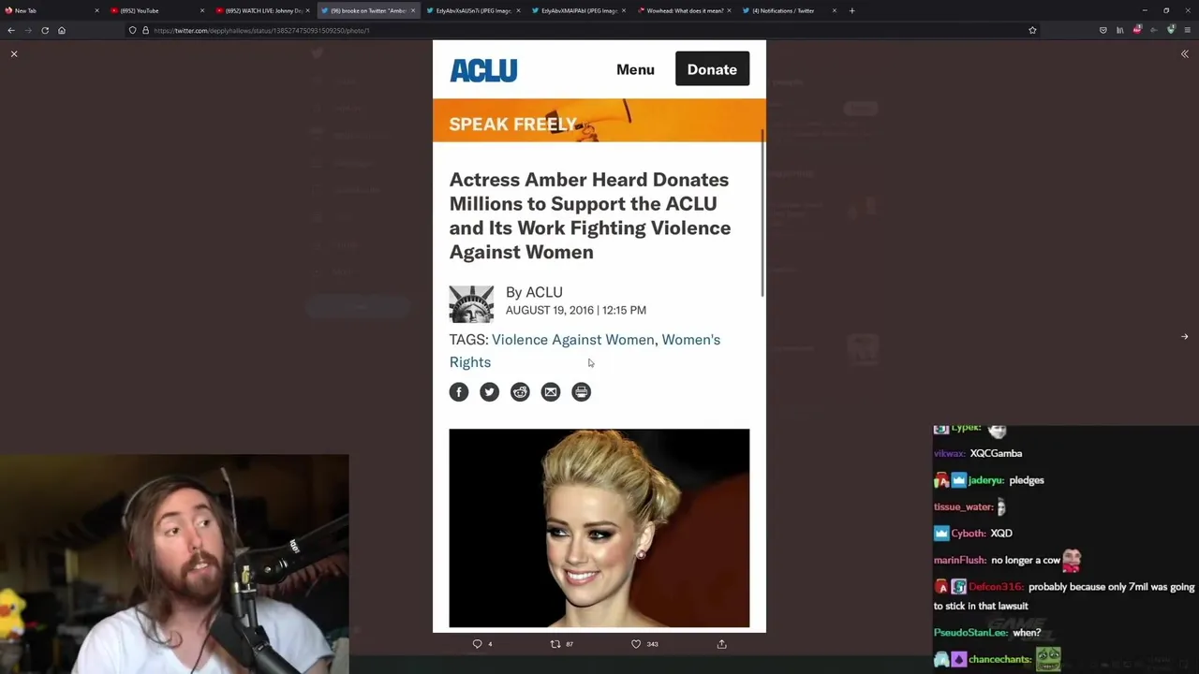Go to the next photo arrow
This screenshot has width=1199, height=674.
(1184, 336)
